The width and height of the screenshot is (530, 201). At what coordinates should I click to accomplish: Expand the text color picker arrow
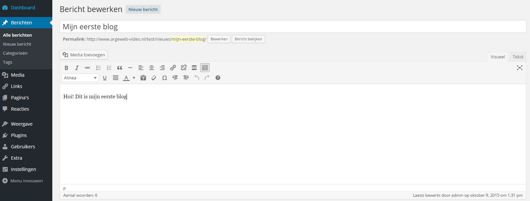(134, 78)
